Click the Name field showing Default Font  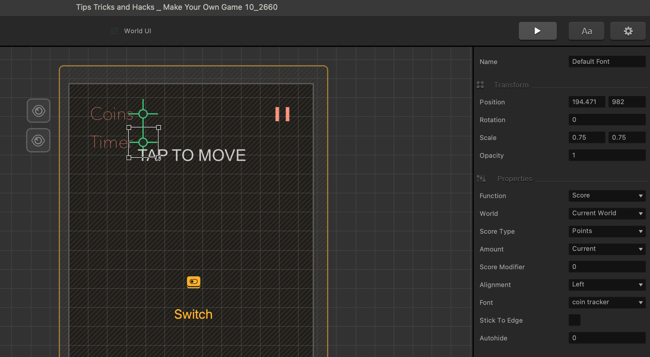pos(607,62)
